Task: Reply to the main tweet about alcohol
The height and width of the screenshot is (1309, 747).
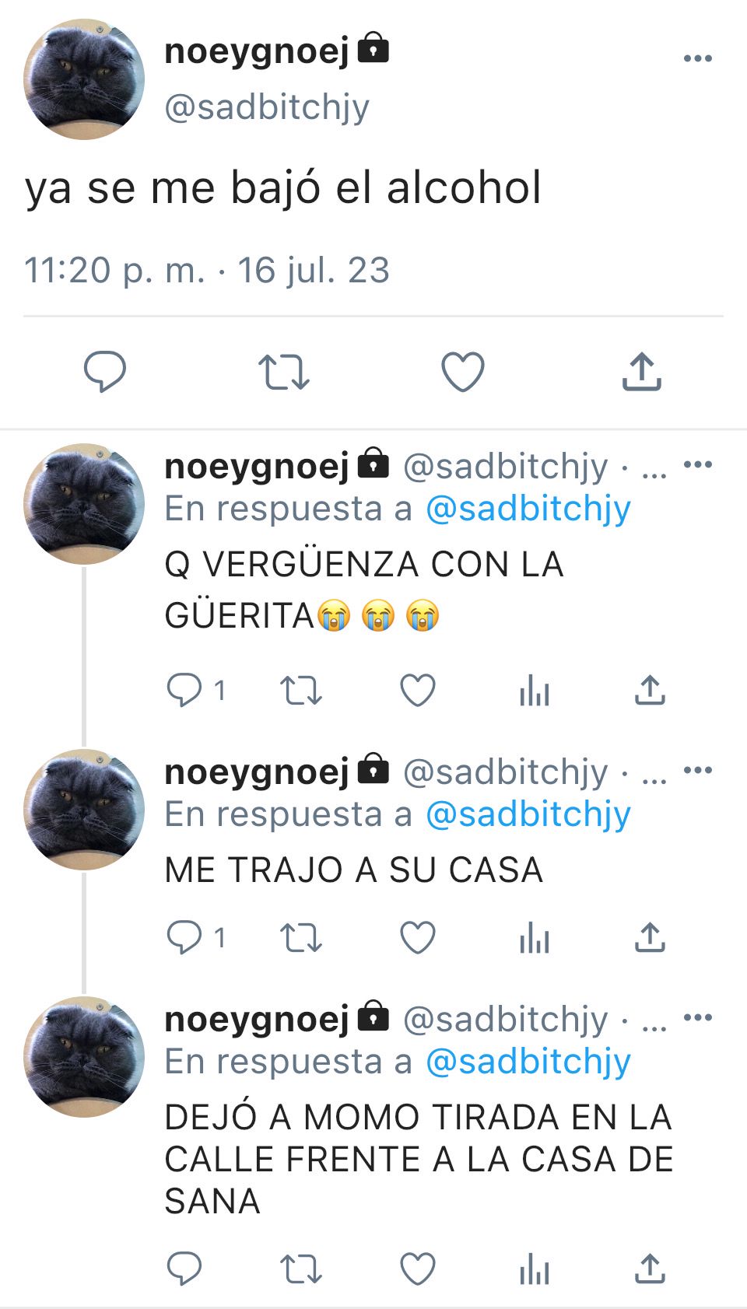Action: [105, 371]
